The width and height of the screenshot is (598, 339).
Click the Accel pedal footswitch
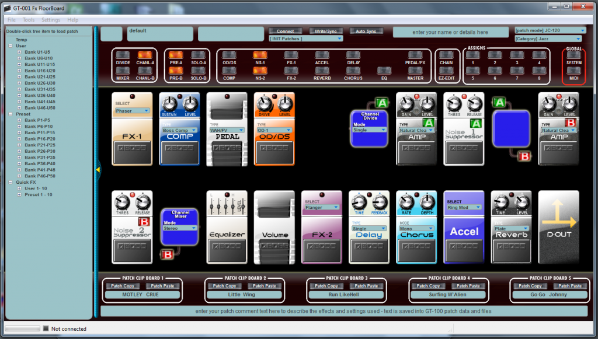tap(463, 250)
